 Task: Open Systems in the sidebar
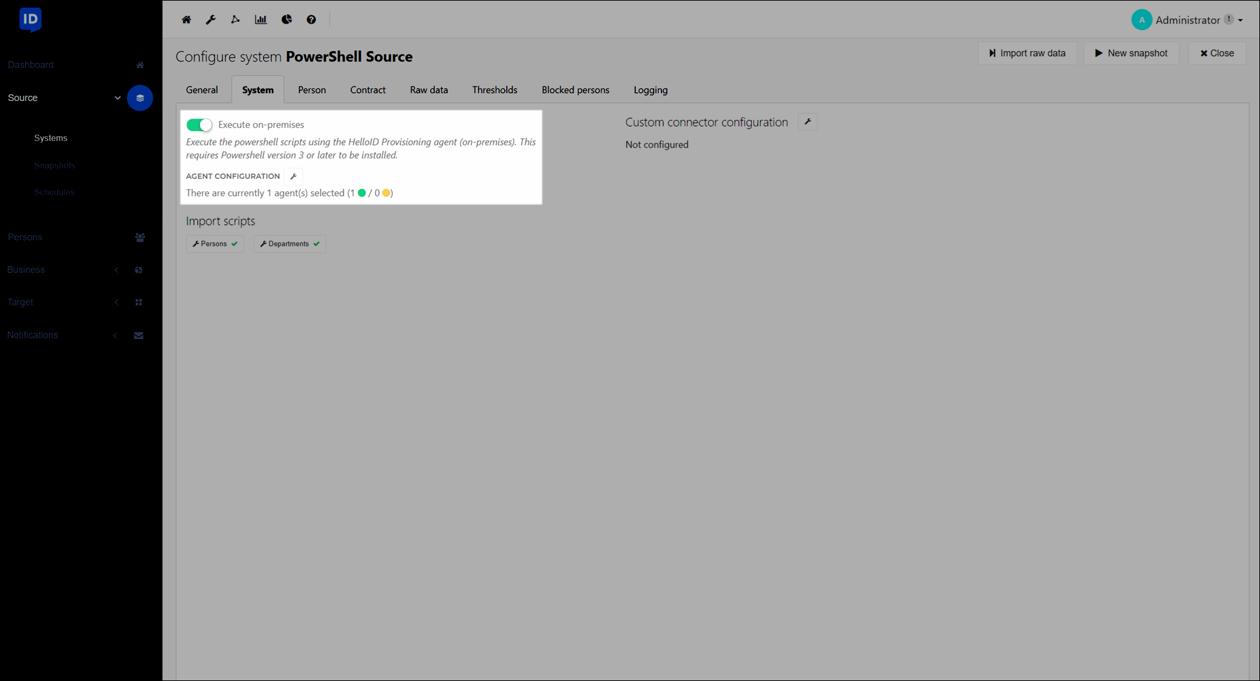(x=50, y=138)
